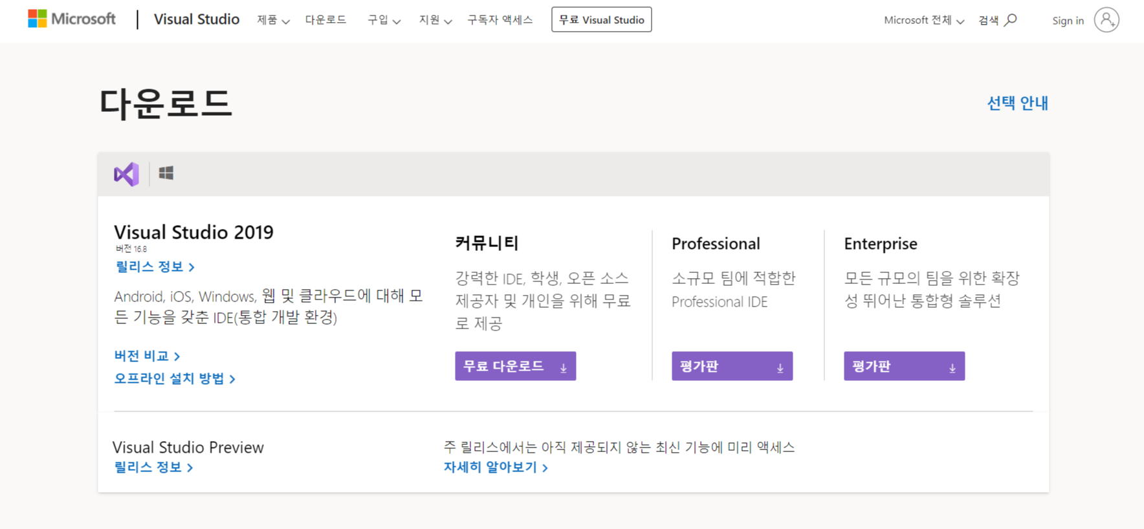1144x529 pixels.
Task: Click the Enterprise 평가판 button
Action: (x=904, y=366)
